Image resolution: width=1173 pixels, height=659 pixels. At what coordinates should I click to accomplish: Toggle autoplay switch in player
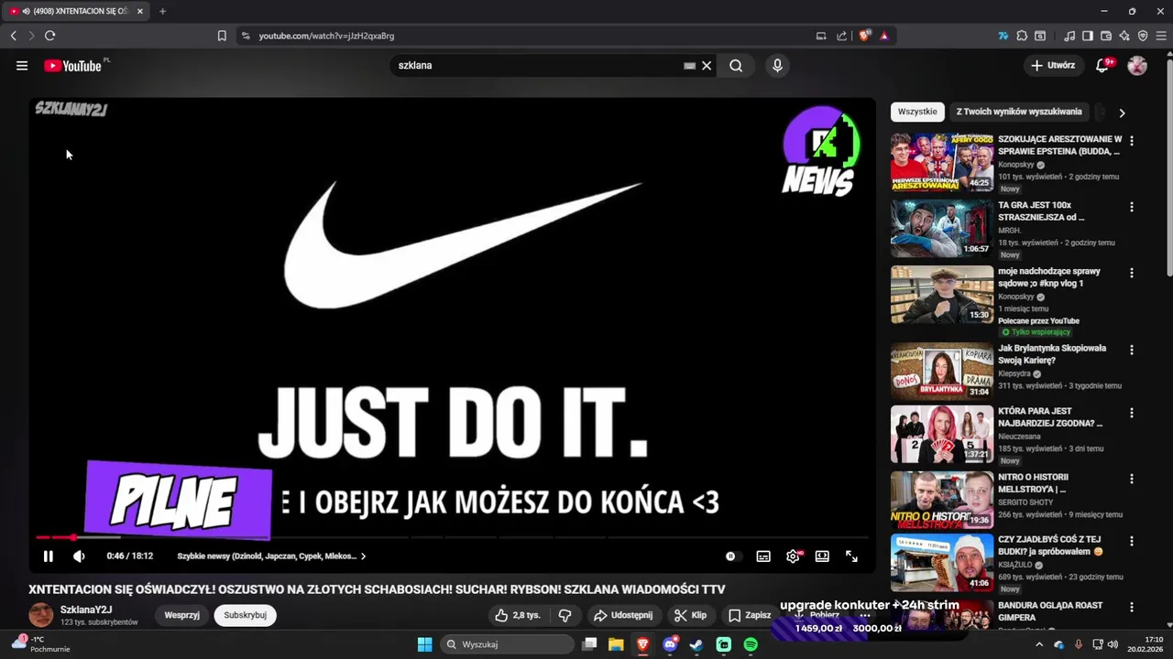point(730,556)
